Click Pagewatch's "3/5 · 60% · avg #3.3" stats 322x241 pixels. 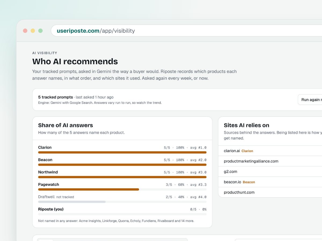tap(186, 184)
